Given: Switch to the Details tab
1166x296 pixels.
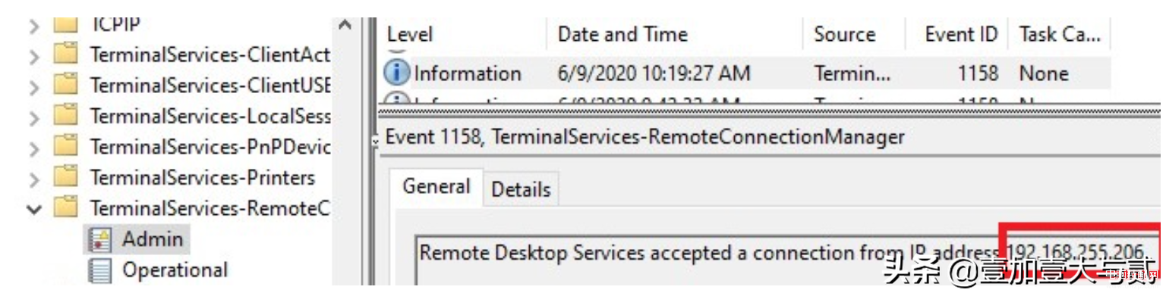Looking at the screenshot, I should point(521,189).
